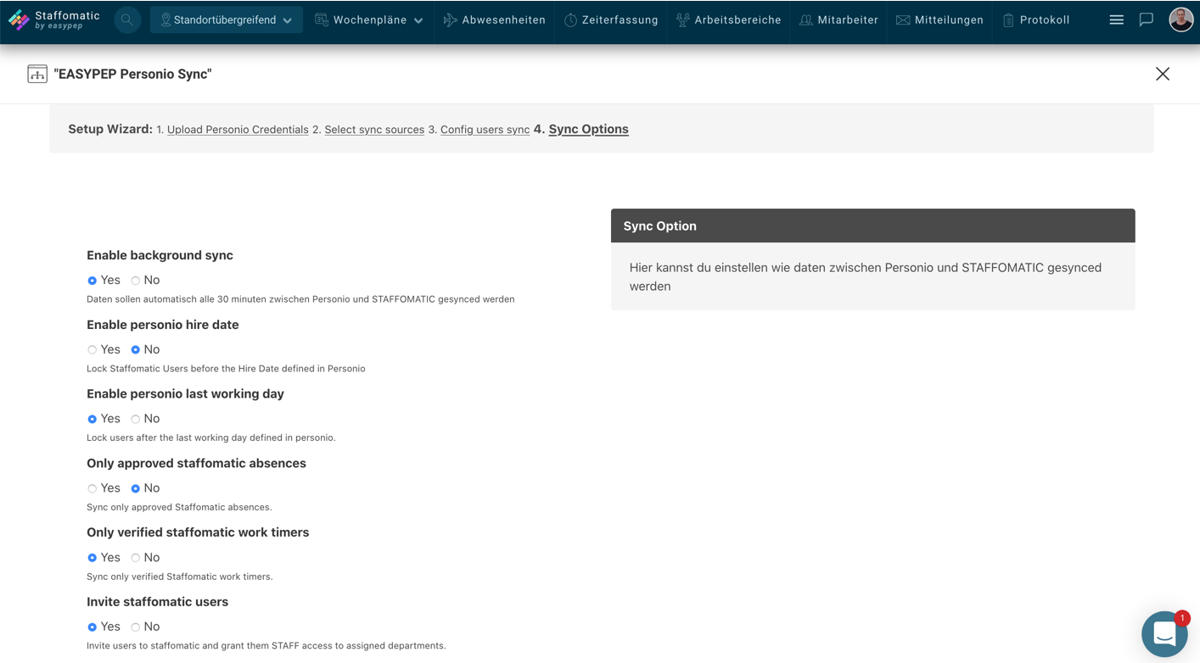Open the user profile avatar
The image size is (1200, 663).
click(x=1180, y=19)
